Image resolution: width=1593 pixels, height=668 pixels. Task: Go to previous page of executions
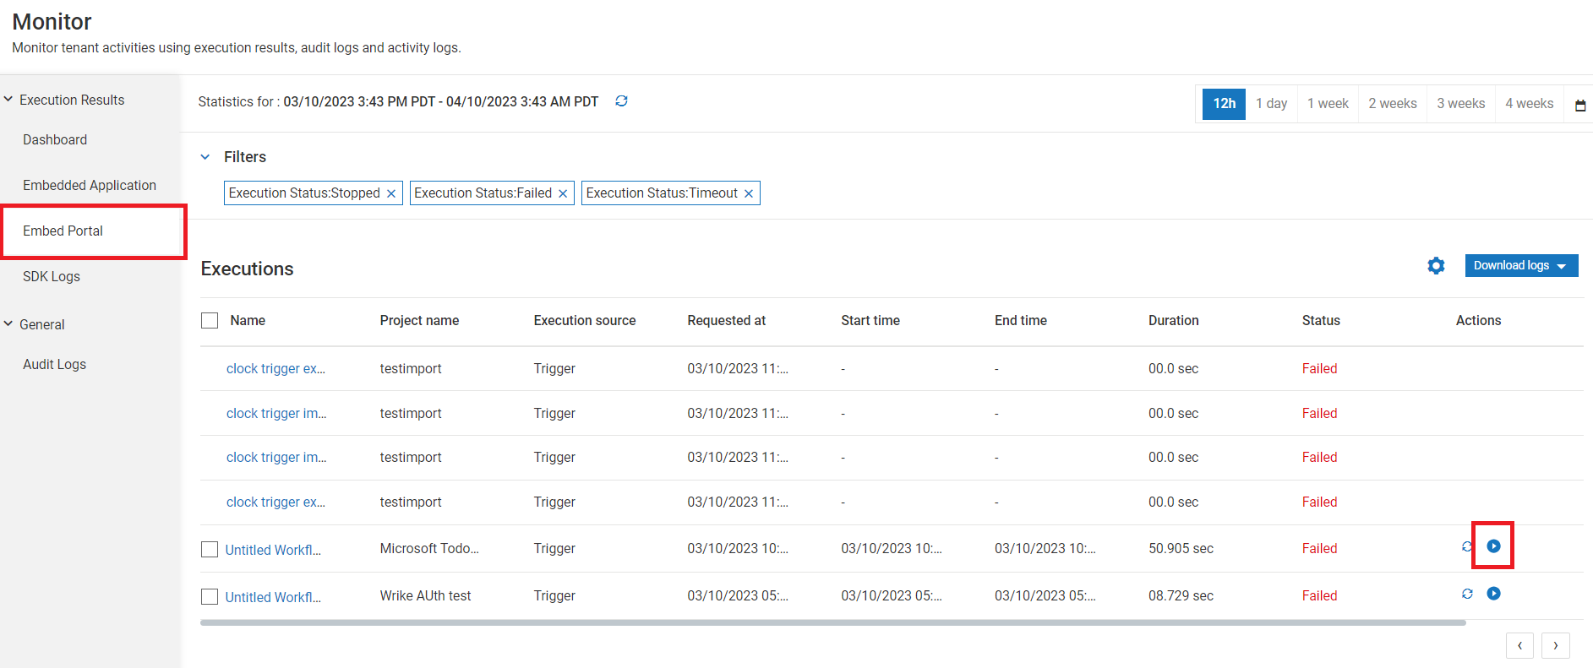1519,646
